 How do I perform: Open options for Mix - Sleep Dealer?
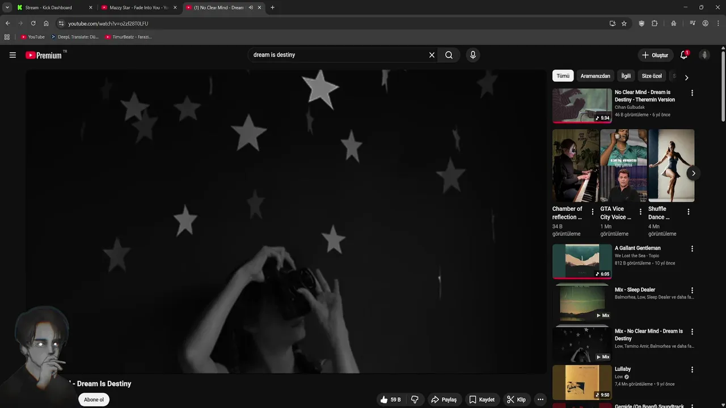692,290
